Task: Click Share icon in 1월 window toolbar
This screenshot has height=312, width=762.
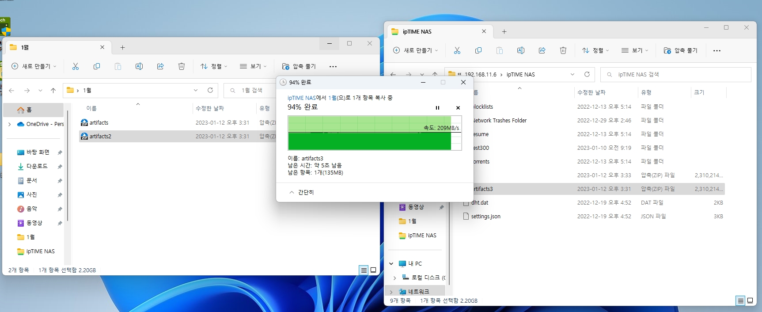Action: point(160,66)
